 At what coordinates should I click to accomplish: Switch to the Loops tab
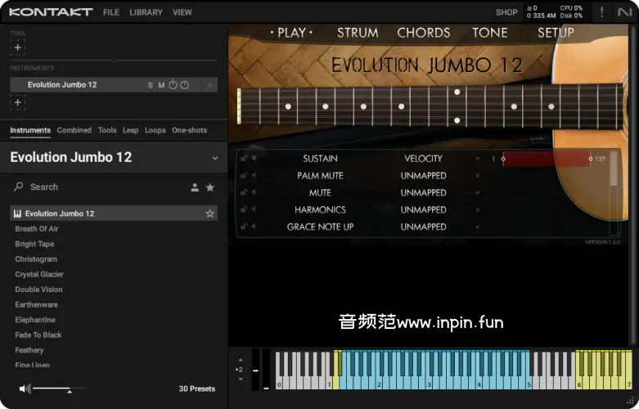point(155,130)
